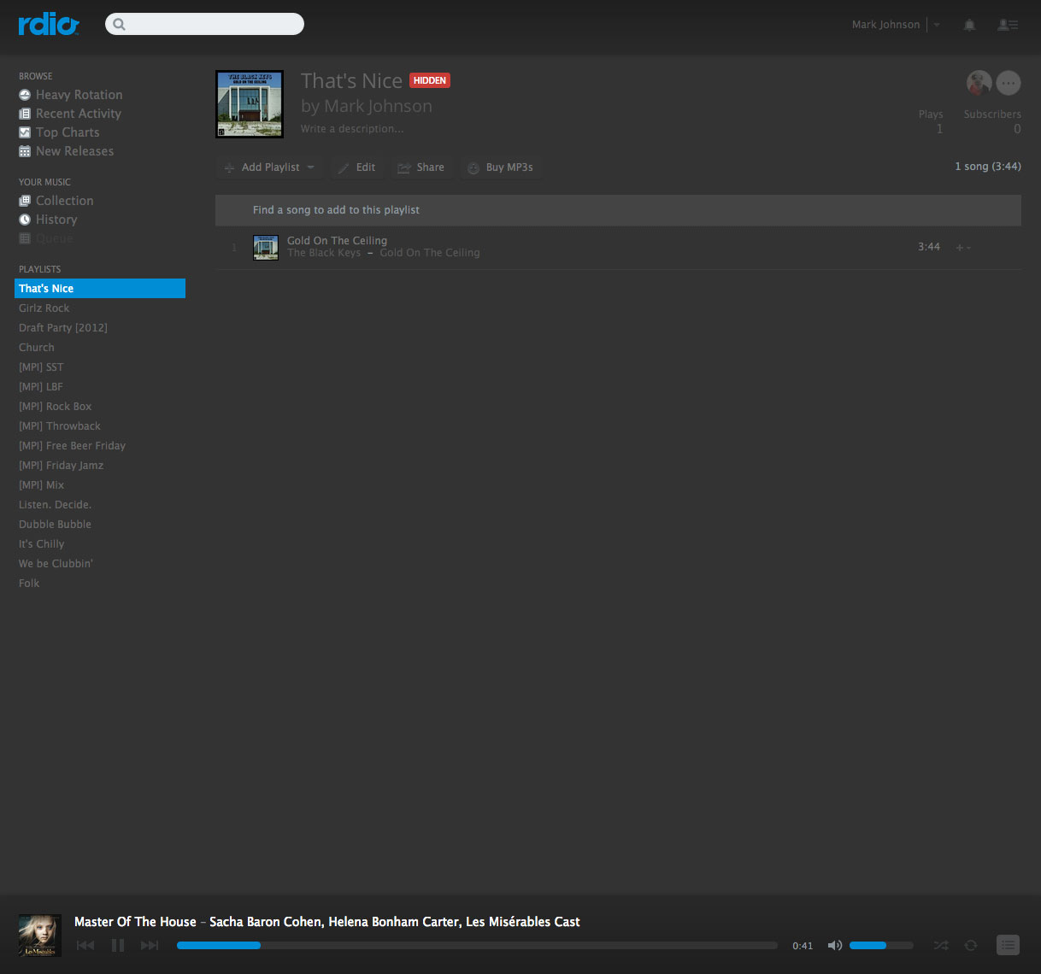Open We be Clubbin' playlist

[x=56, y=564]
